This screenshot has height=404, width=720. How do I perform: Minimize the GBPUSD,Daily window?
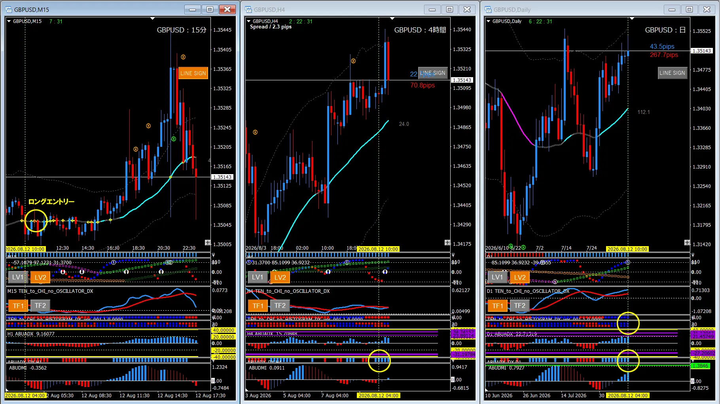pos(672,9)
